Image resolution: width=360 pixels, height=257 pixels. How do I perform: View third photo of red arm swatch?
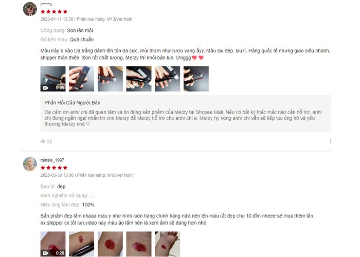(110, 244)
